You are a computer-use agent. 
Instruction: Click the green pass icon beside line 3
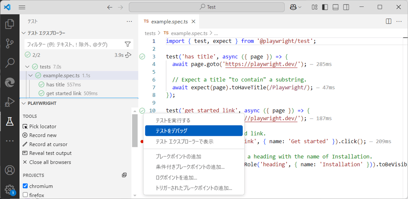point(142,56)
